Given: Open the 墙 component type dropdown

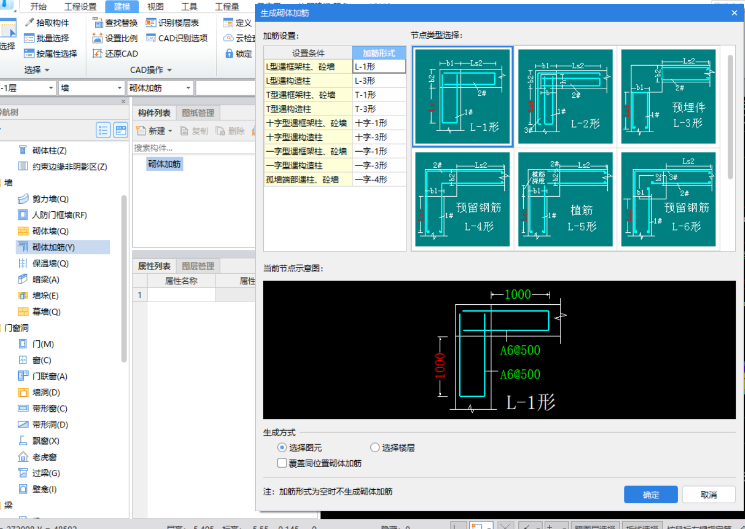Looking at the screenshot, I should pyautogui.click(x=120, y=88).
